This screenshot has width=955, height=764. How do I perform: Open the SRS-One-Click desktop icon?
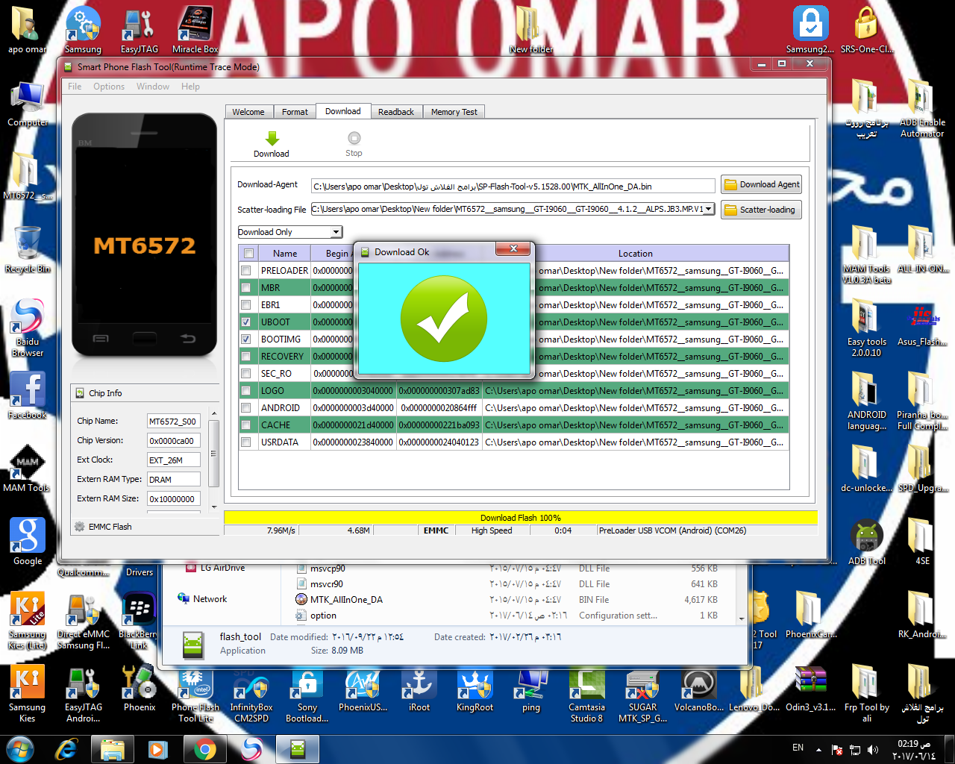coord(867,30)
